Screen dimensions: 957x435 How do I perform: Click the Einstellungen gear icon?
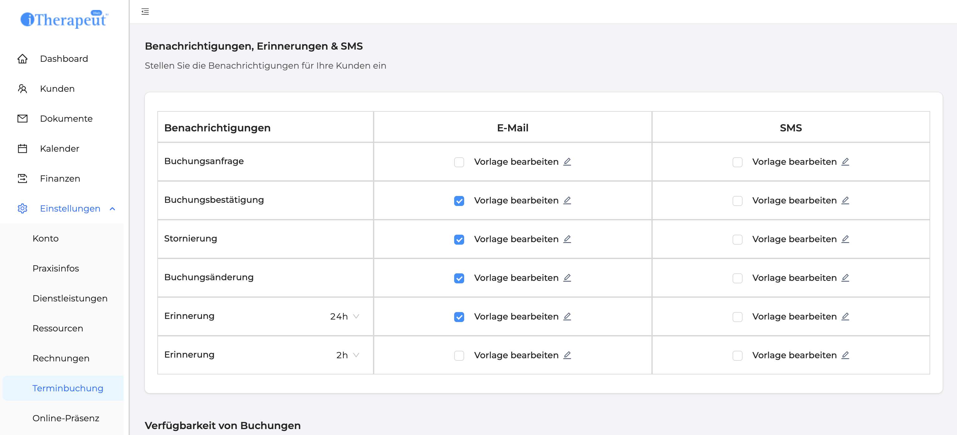click(x=22, y=208)
